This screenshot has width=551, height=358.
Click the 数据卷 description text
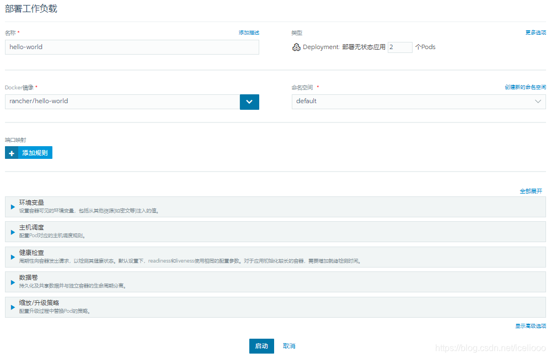coord(73,286)
